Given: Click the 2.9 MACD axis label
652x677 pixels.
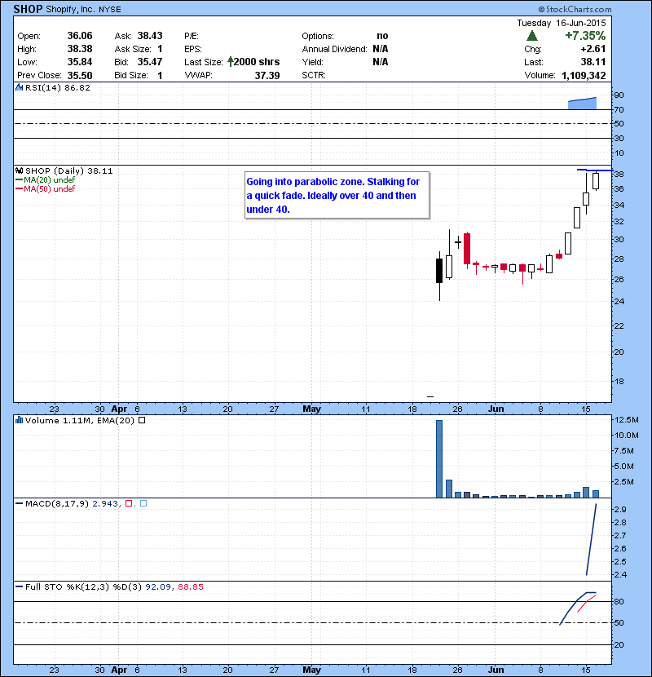Looking at the screenshot, I should point(620,510).
